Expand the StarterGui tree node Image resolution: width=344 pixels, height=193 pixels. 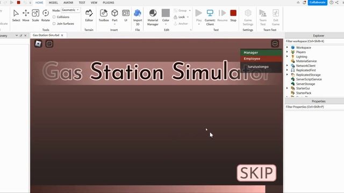pyautogui.click(x=287, y=88)
